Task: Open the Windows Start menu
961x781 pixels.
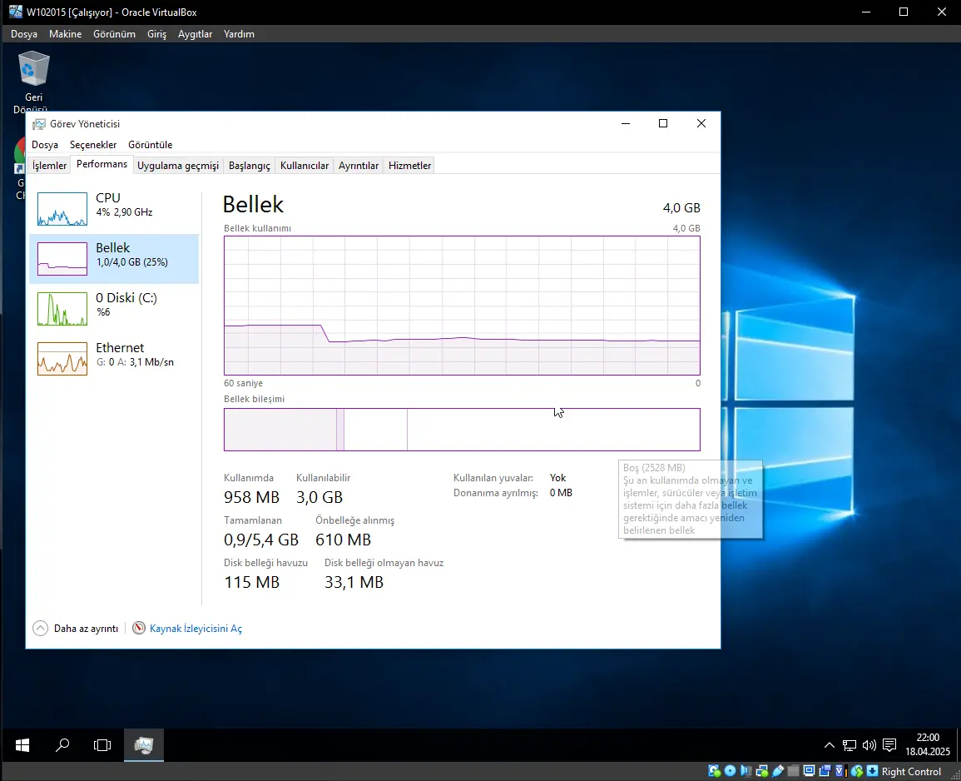Action: pos(22,745)
